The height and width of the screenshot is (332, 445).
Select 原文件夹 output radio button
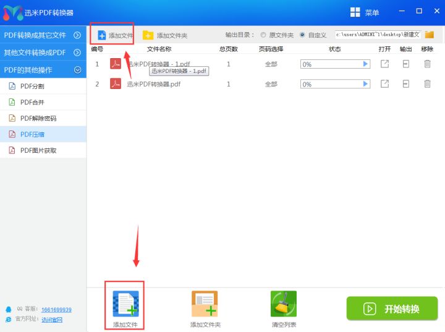pyautogui.click(x=264, y=35)
